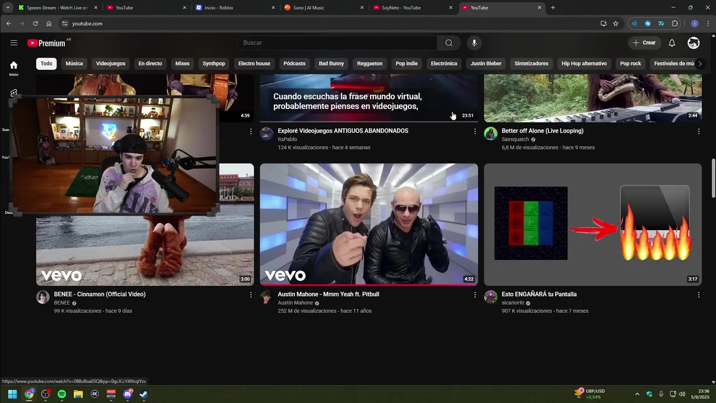Open Saxsquatch channel avatar

click(491, 133)
